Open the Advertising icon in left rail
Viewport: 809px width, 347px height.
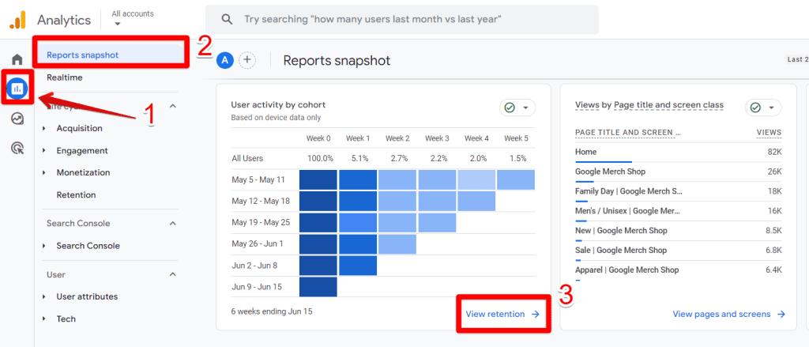point(17,149)
